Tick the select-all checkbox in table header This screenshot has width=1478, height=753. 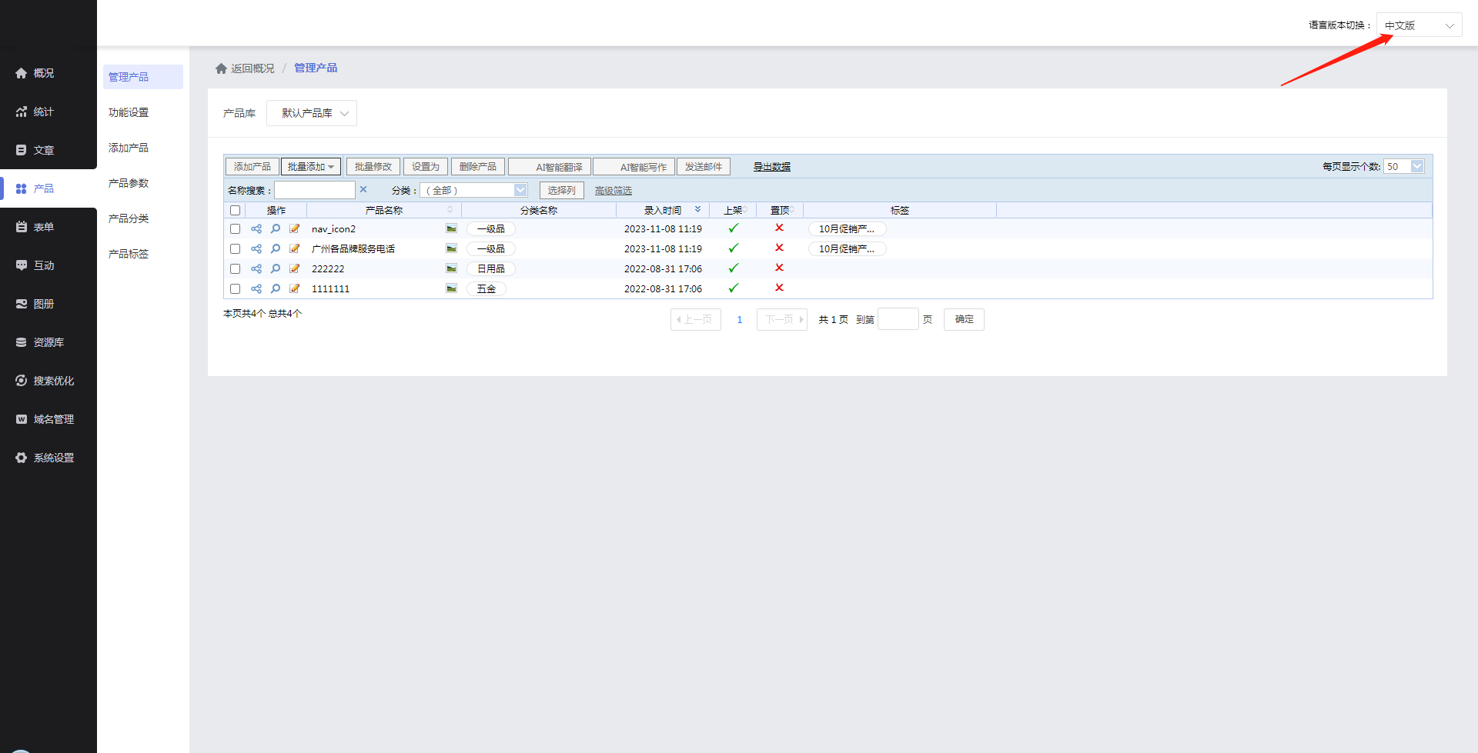(236, 211)
